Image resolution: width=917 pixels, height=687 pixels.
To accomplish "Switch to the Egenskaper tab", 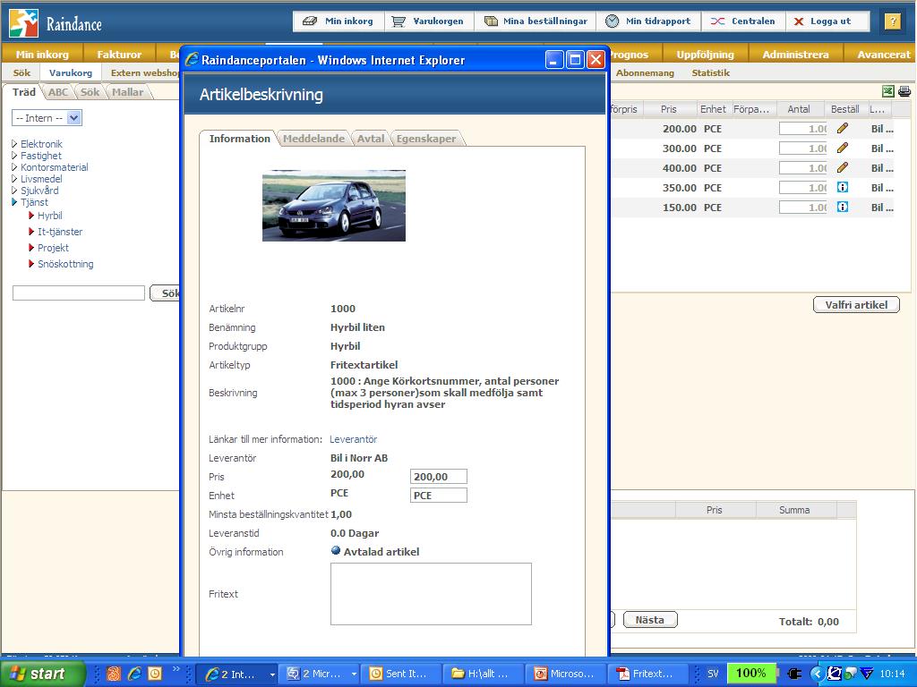I will pos(426,139).
